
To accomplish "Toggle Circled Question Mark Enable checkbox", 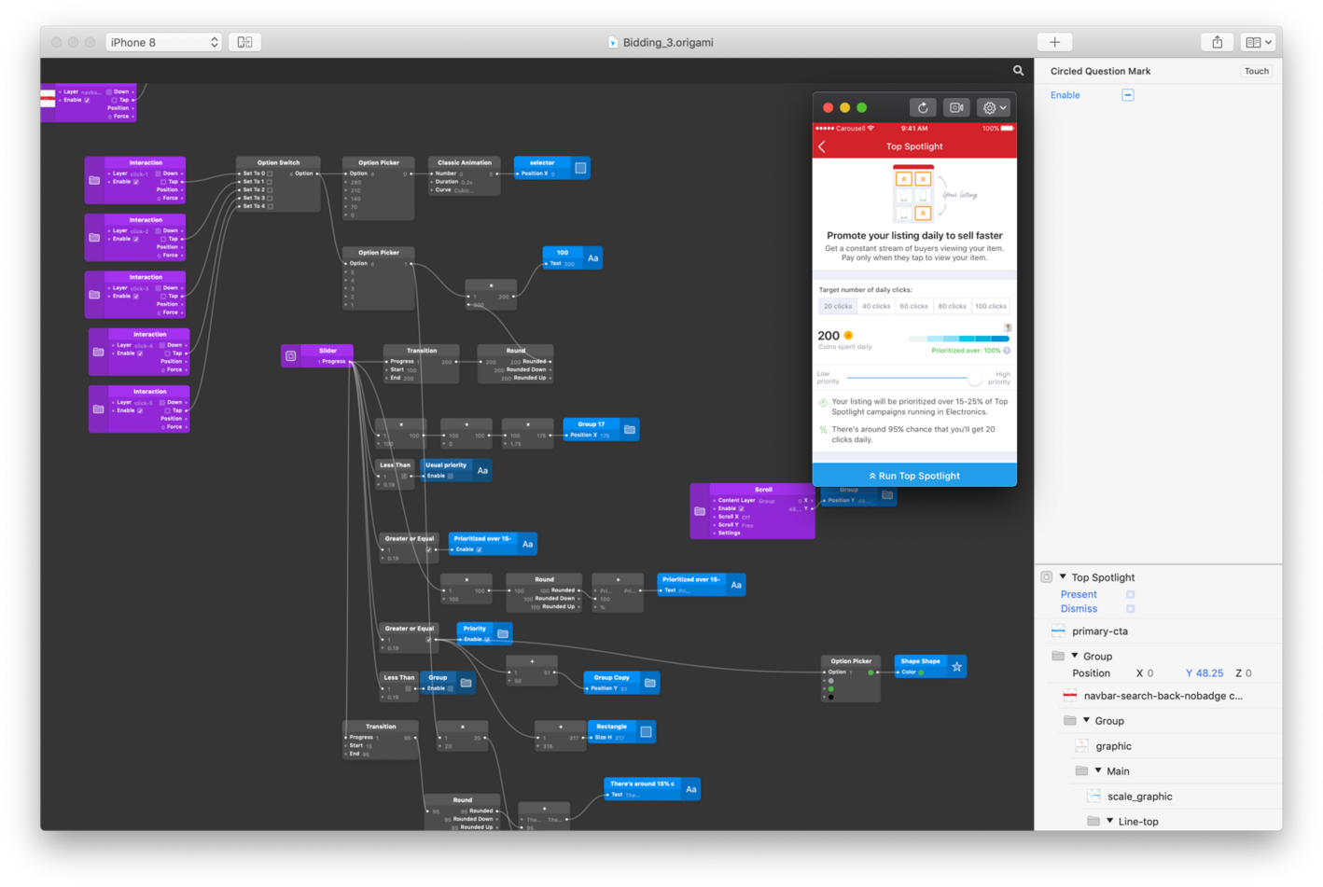I will point(1128,95).
